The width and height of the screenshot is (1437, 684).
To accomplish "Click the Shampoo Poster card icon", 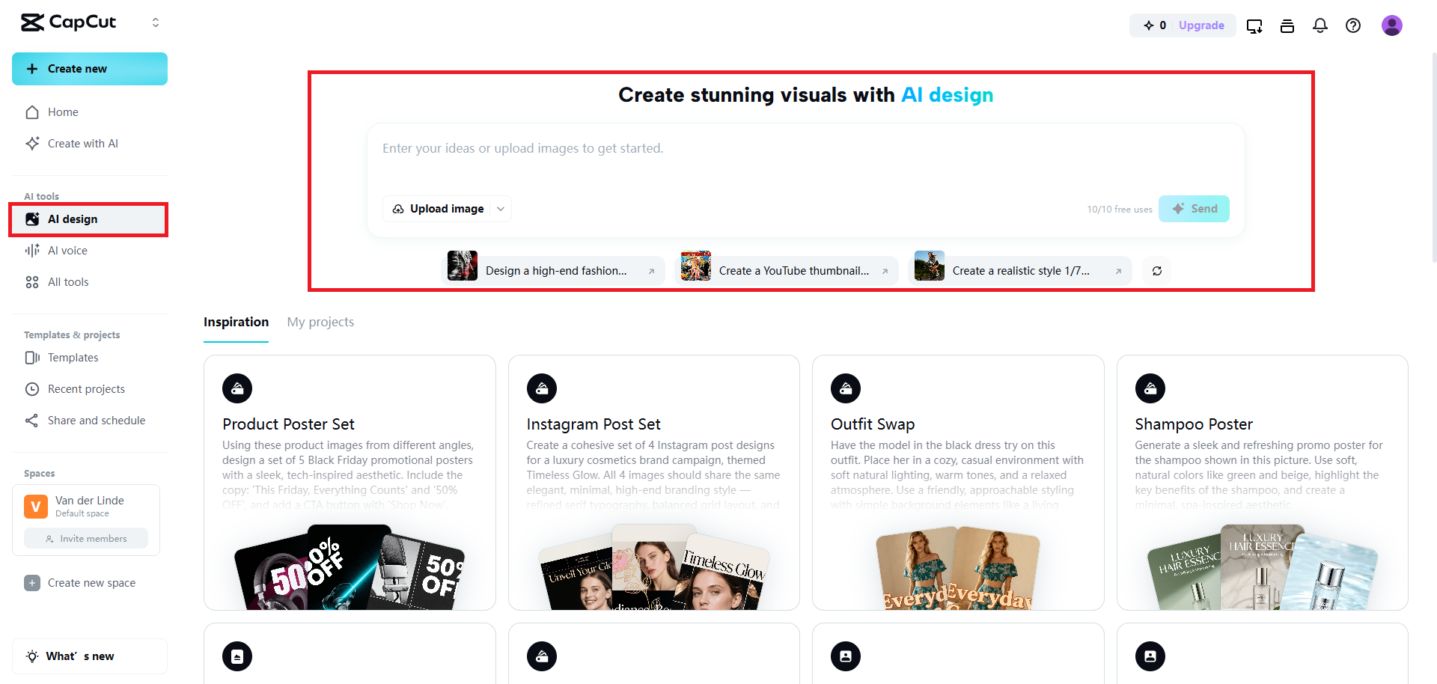I will click(1150, 388).
